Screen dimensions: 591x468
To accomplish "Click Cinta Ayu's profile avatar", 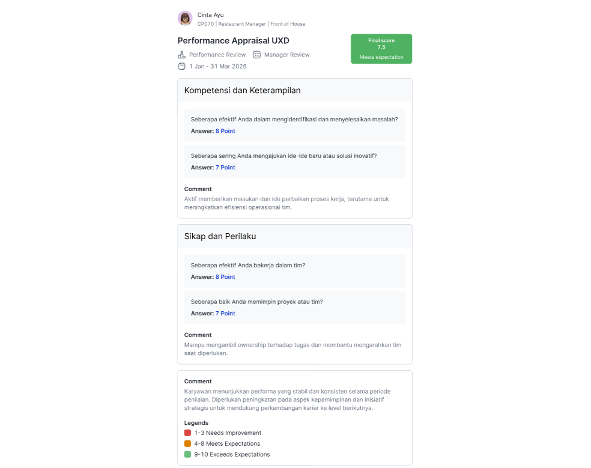I will pos(185,18).
